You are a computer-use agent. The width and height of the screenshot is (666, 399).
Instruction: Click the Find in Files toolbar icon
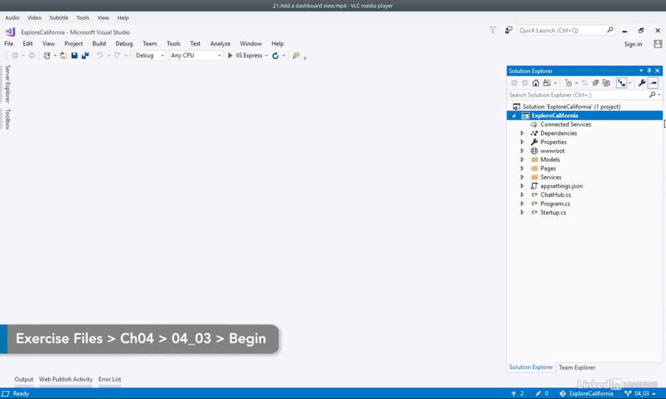click(x=296, y=56)
